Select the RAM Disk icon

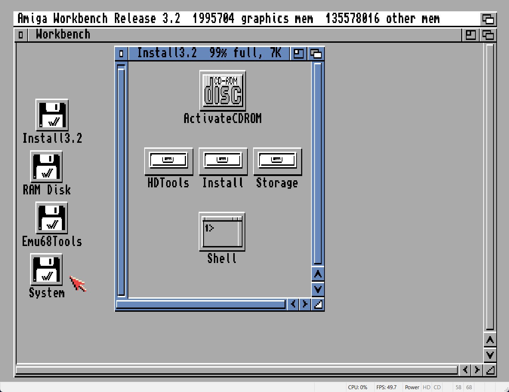pyautogui.click(x=46, y=166)
